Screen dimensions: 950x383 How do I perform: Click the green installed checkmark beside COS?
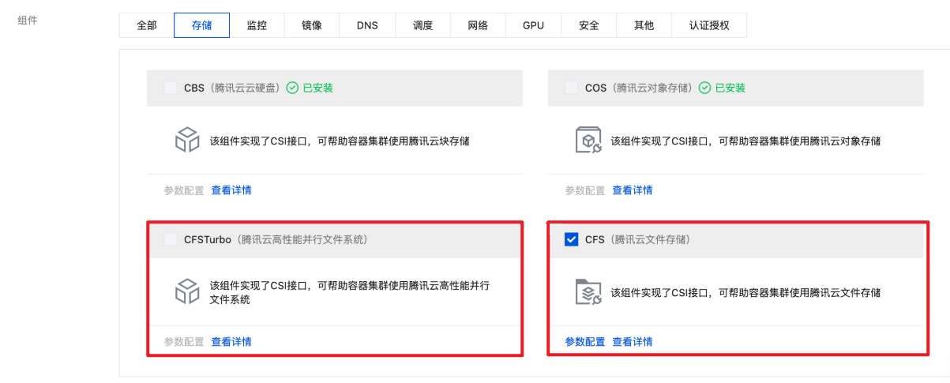(x=705, y=88)
